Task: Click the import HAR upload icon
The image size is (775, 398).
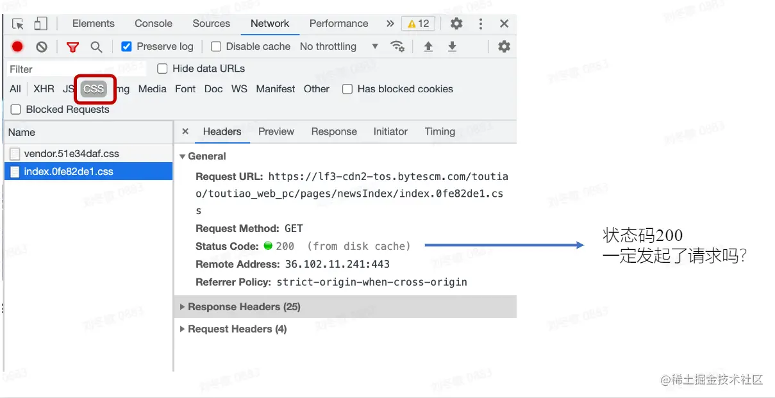Action: coord(428,46)
